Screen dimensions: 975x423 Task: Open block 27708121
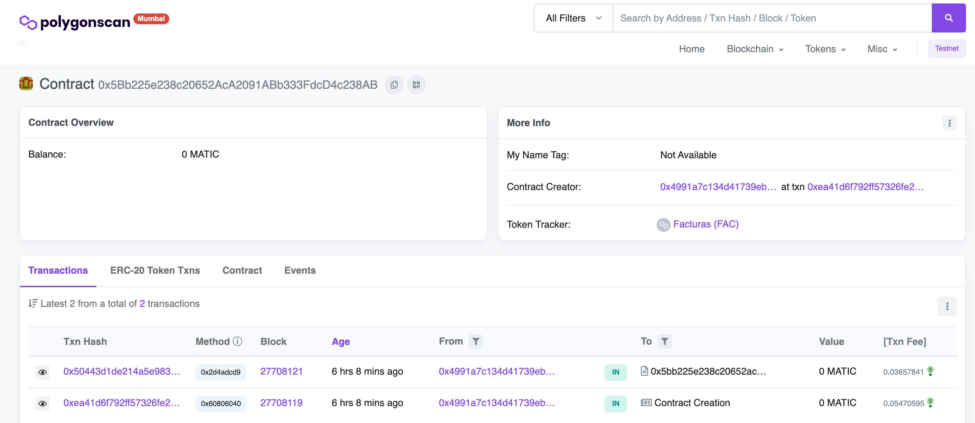(282, 371)
